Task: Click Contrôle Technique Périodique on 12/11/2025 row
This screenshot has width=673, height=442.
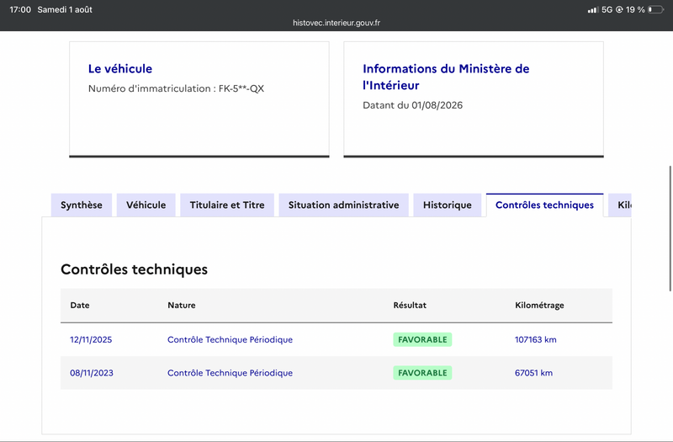Action: 230,340
